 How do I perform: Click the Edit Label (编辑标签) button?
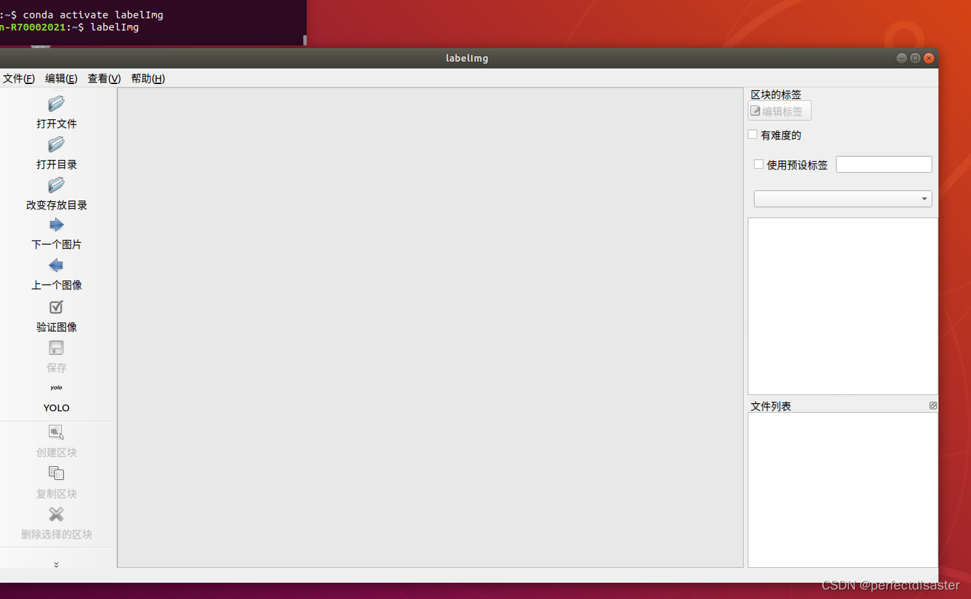[779, 111]
